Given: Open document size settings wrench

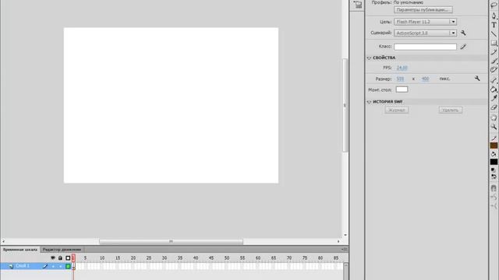Looking at the screenshot, I should pyautogui.click(x=477, y=79).
